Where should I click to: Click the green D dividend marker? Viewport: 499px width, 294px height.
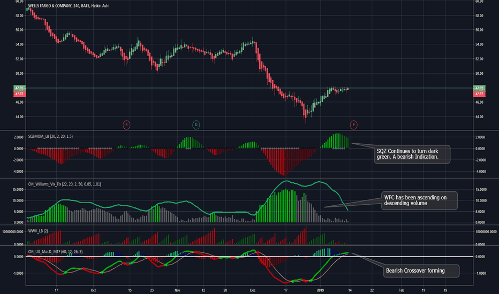click(x=196, y=125)
